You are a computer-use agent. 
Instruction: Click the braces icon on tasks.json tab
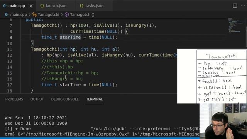(81, 6)
